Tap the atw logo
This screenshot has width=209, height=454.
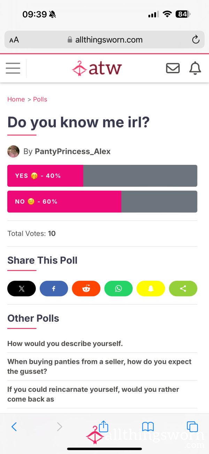coord(97,68)
